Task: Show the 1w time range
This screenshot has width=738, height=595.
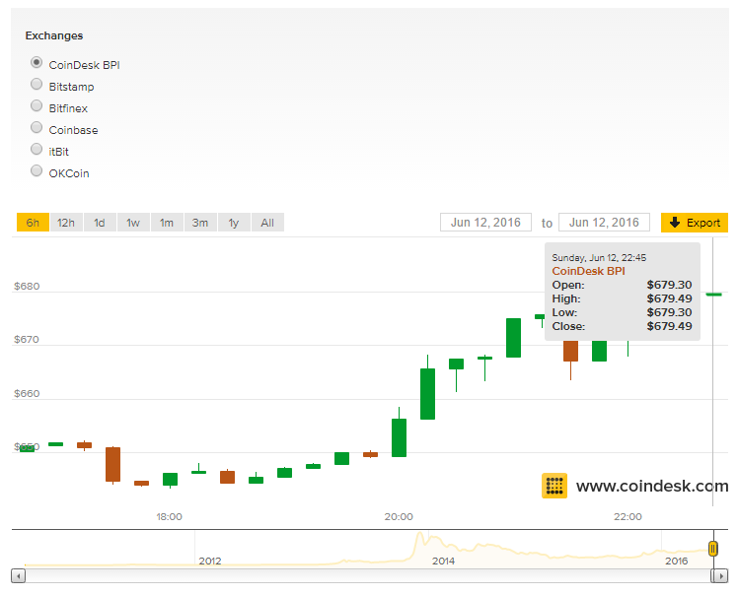Action: tap(133, 223)
